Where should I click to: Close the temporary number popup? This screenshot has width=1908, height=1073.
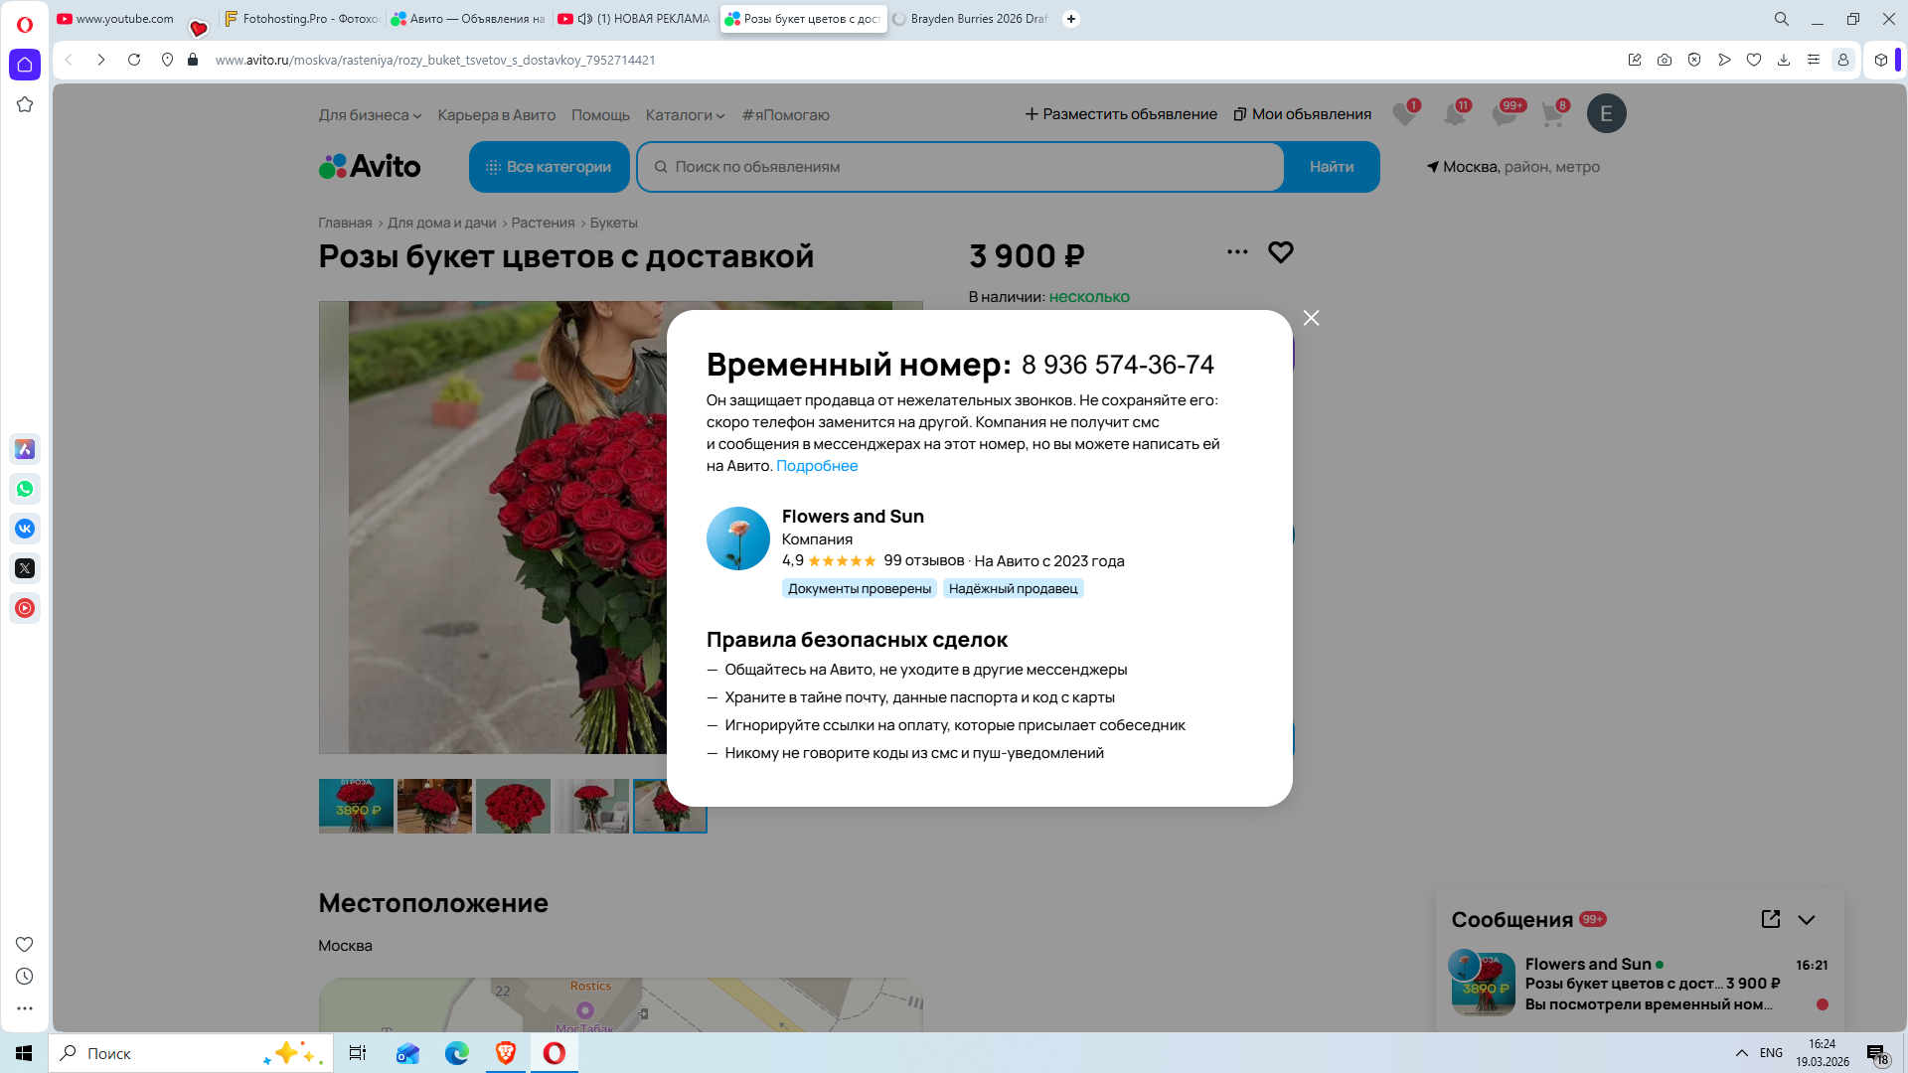tap(1311, 318)
